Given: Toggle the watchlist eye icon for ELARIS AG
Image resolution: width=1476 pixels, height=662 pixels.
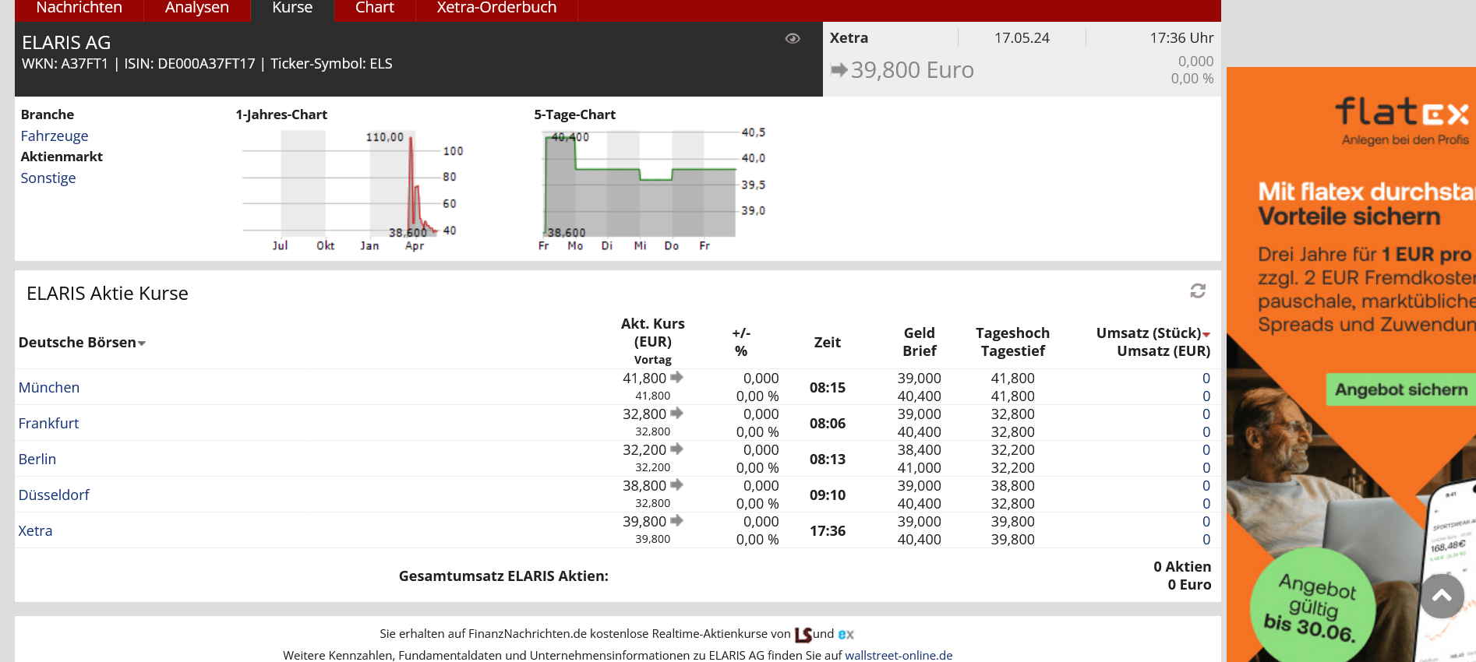Looking at the screenshot, I should tap(793, 39).
